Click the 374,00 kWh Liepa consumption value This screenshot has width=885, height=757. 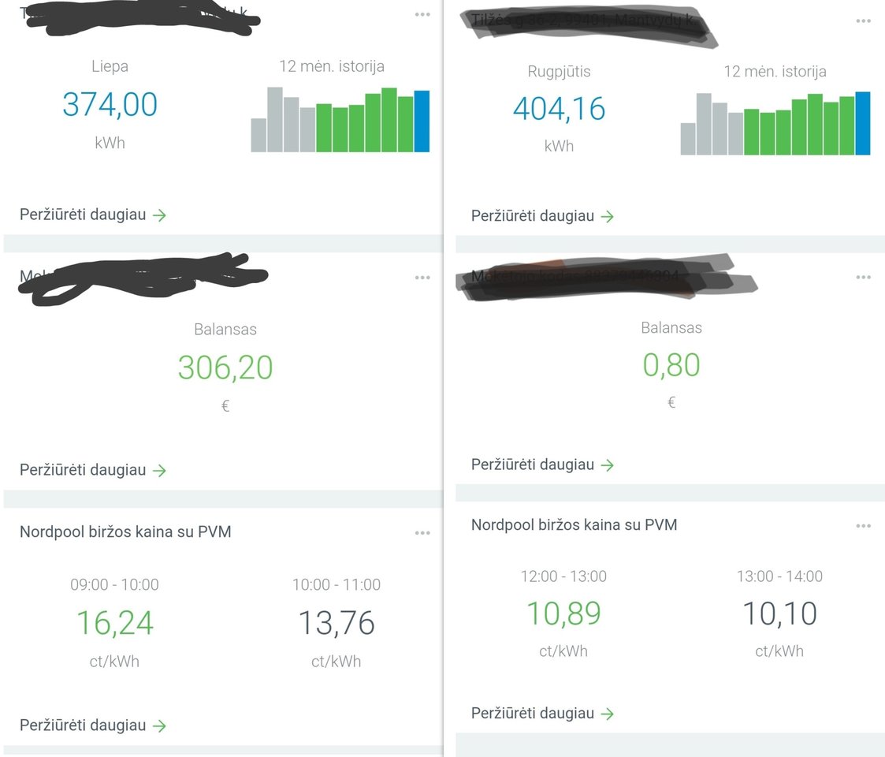(x=110, y=104)
